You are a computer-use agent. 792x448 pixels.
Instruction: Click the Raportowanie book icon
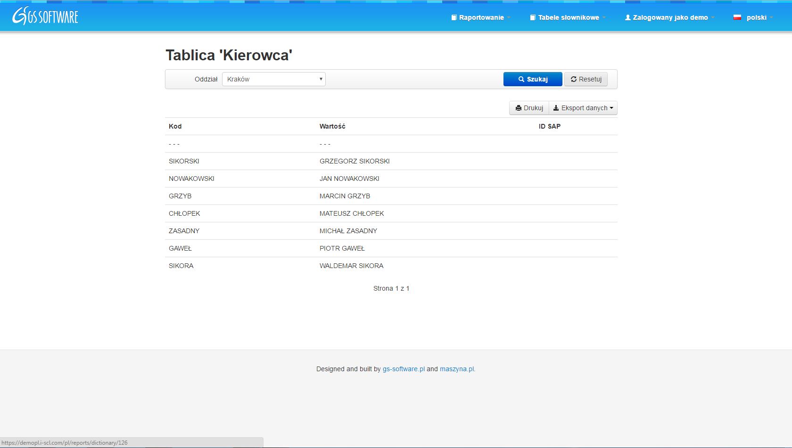click(454, 17)
